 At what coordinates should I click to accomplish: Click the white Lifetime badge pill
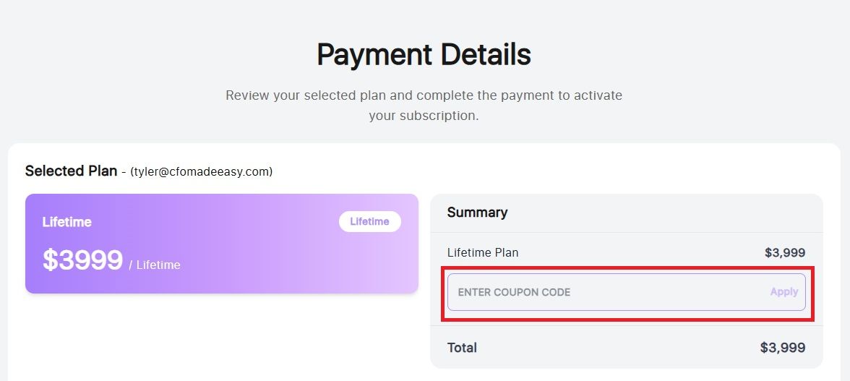[369, 222]
